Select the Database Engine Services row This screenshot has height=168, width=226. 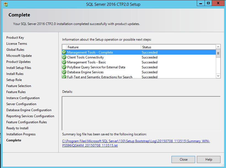coord(139,72)
